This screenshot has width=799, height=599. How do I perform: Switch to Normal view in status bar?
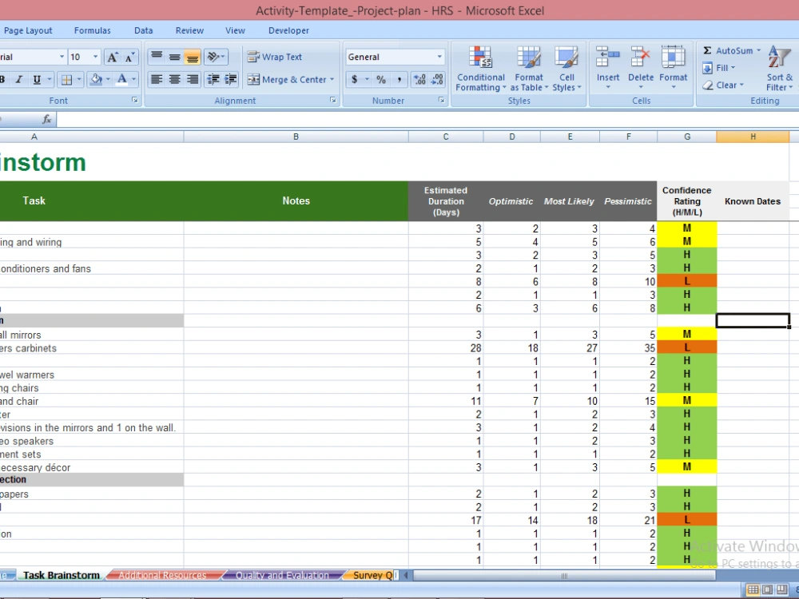pos(753,590)
